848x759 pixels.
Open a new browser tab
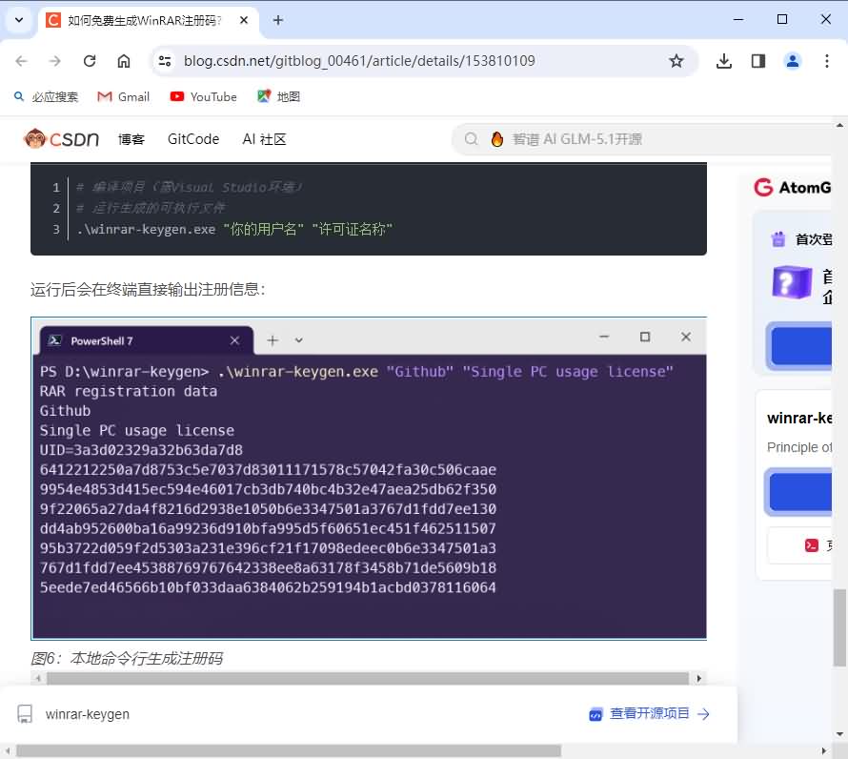tap(278, 20)
